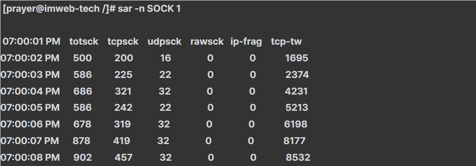Click totsck value 500

click(82, 58)
